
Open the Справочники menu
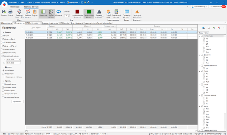coord(13,2)
